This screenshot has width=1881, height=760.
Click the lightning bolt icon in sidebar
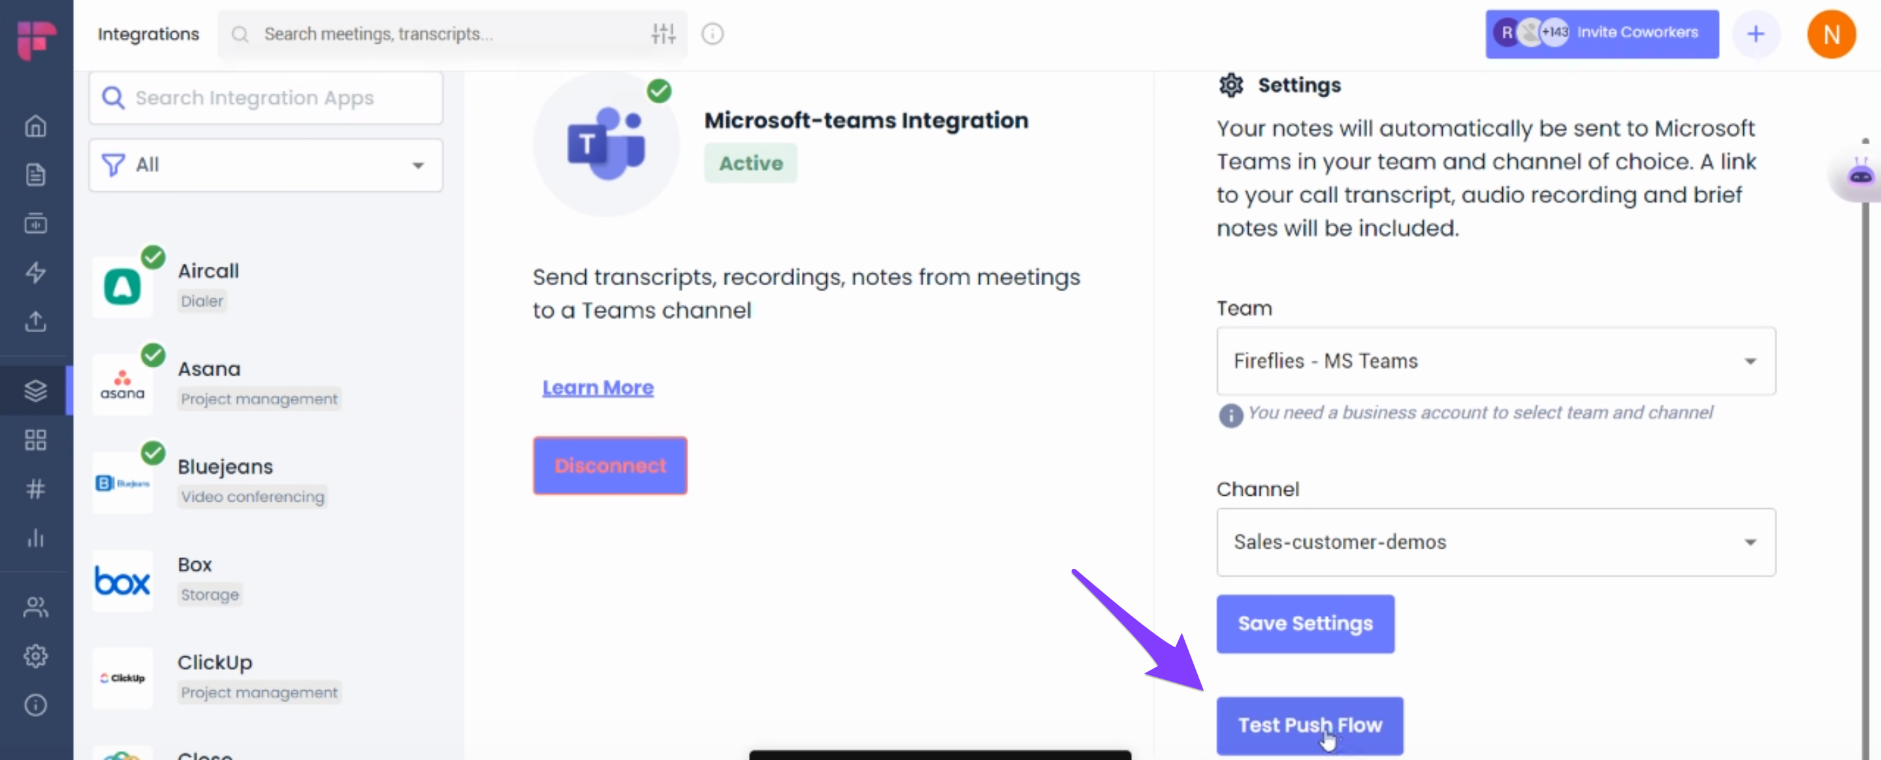[36, 273]
